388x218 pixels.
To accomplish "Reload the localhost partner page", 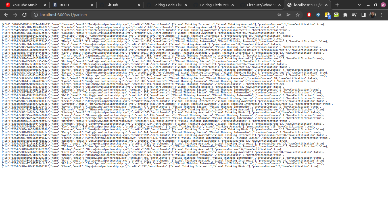I will coord(24,15).
